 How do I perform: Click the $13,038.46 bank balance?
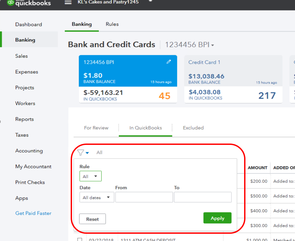click(206, 76)
